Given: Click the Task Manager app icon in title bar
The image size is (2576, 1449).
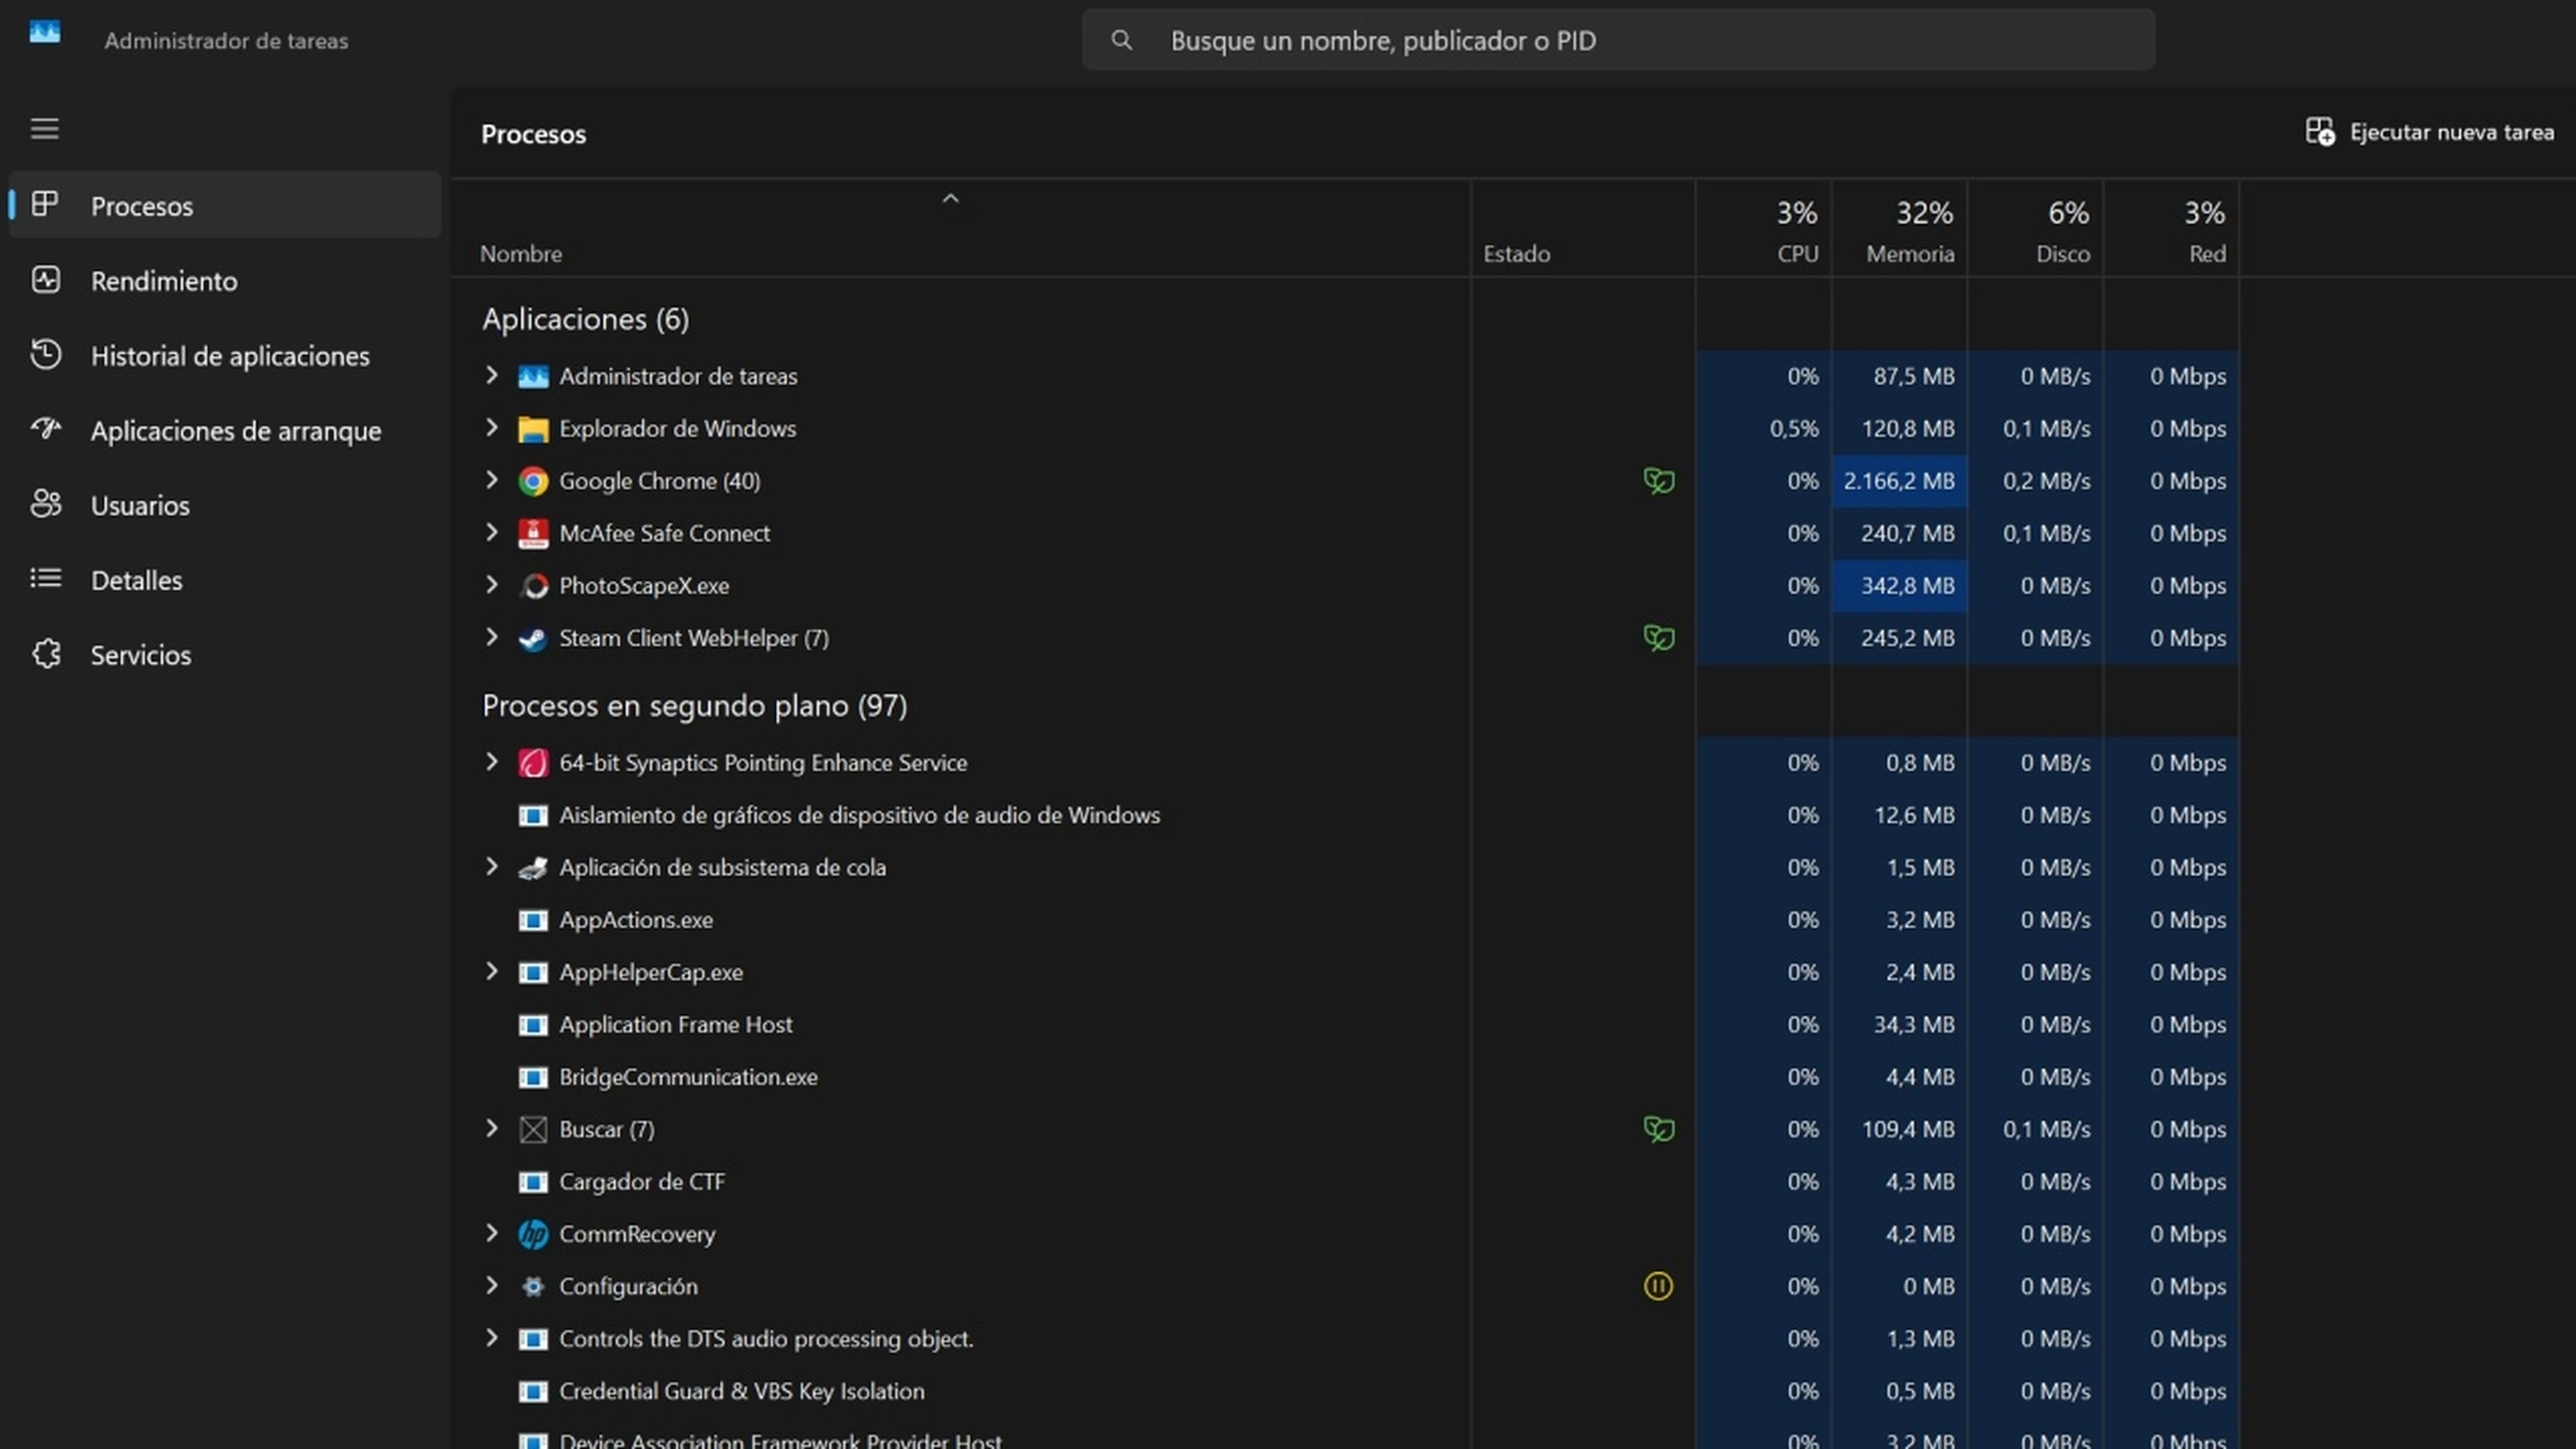Looking at the screenshot, I should [44, 33].
